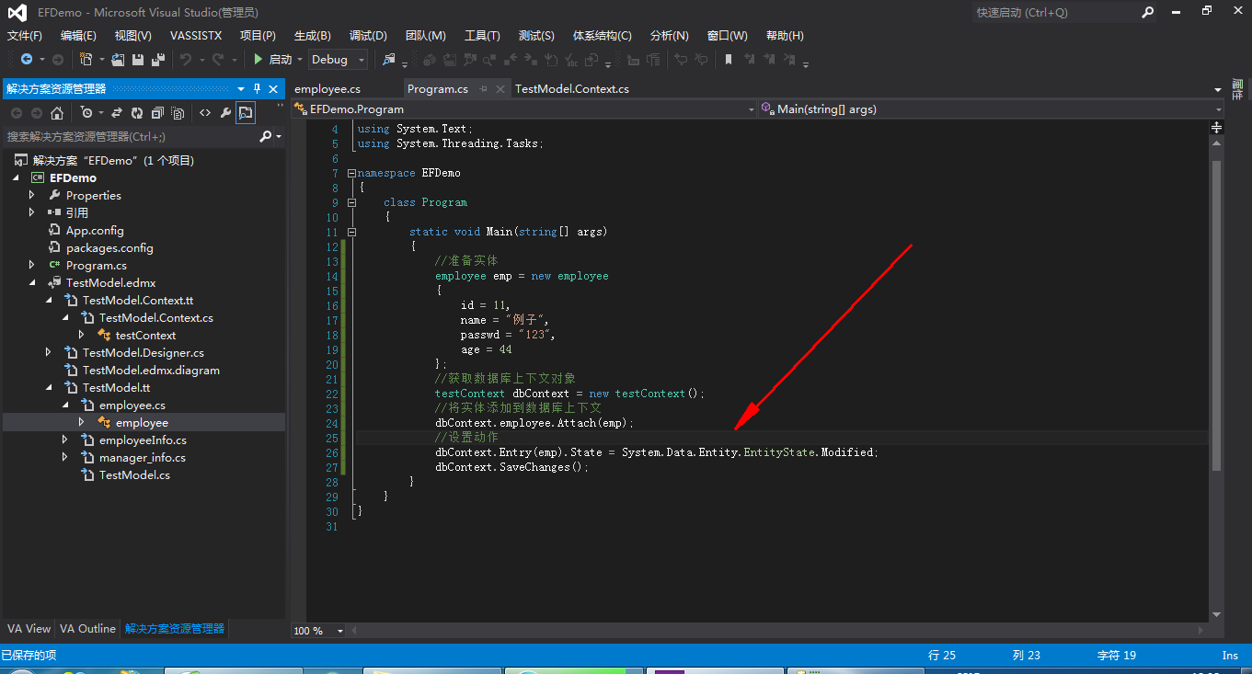Screen dimensions: 1252x674
Task: Select packages.config file
Action: 109,247
